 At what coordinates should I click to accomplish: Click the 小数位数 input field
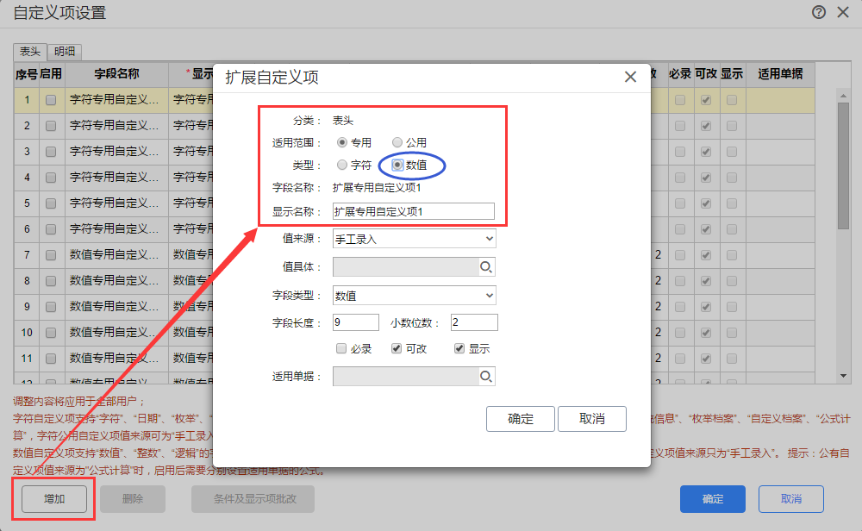point(474,322)
